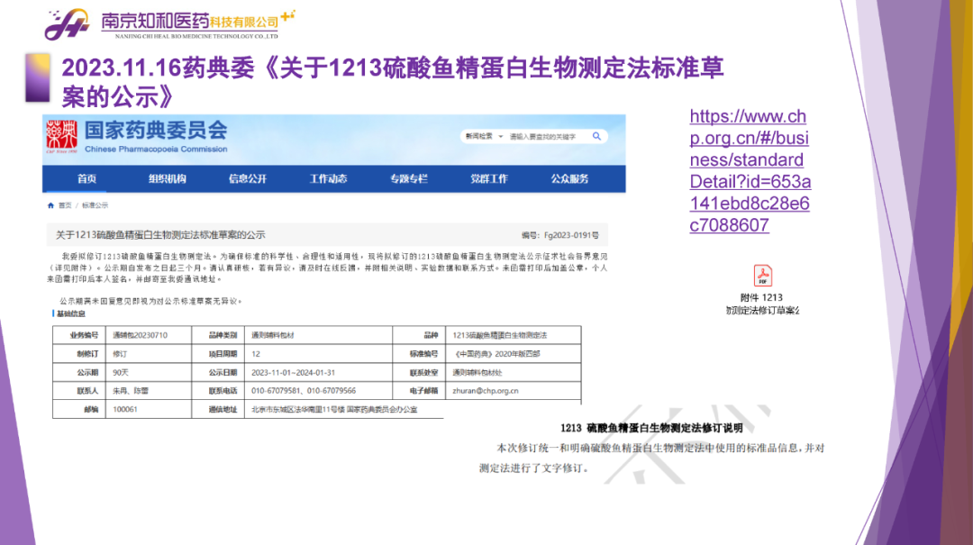
Task: Click the search magnifier icon
Action: (596, 136)
